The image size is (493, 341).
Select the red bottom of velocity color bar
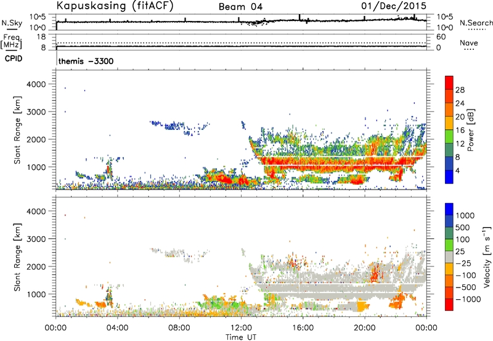(x=449, y=305)
